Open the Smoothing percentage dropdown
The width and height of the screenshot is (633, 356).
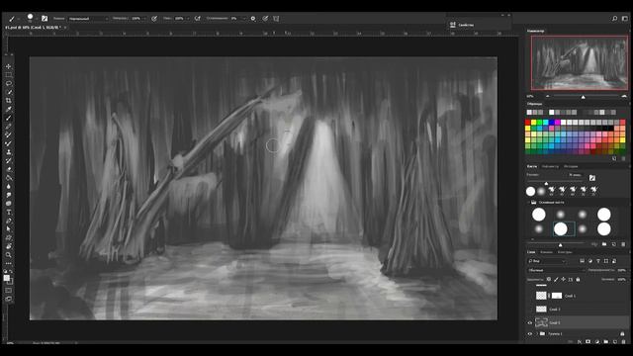click(x=244, y=19)
